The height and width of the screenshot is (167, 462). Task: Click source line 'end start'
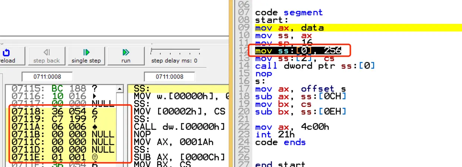click(280, 164)
